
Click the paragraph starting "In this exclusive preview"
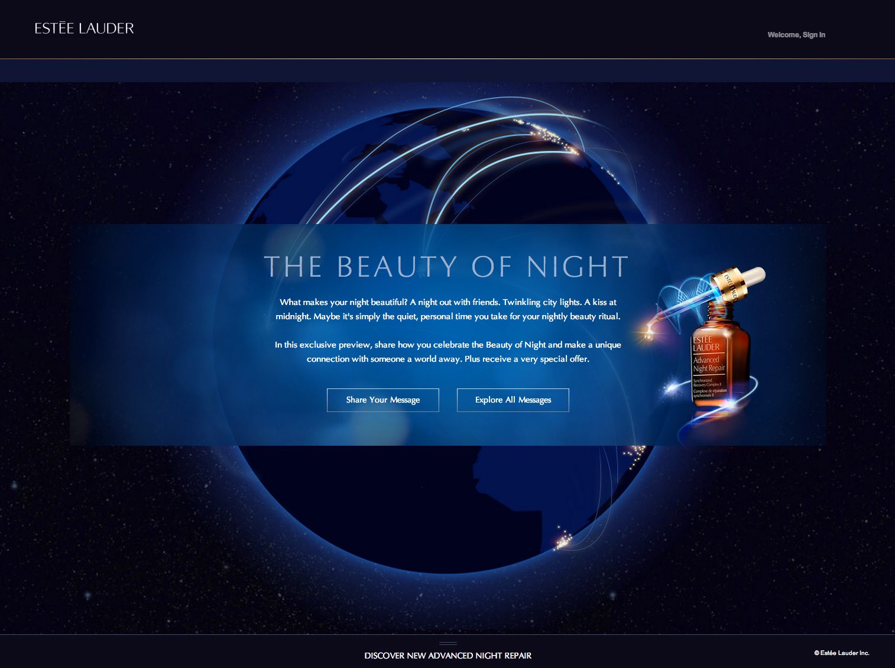point(448,352)
